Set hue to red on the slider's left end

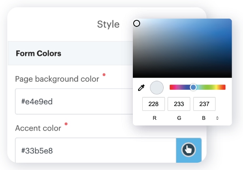(171, 87)
